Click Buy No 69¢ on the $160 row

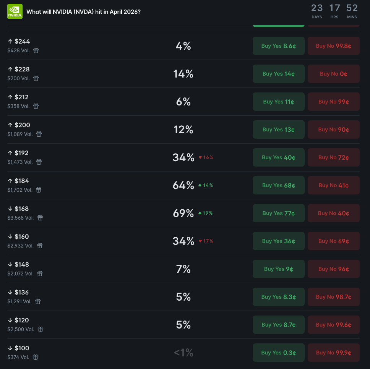(x=333, y=241)
